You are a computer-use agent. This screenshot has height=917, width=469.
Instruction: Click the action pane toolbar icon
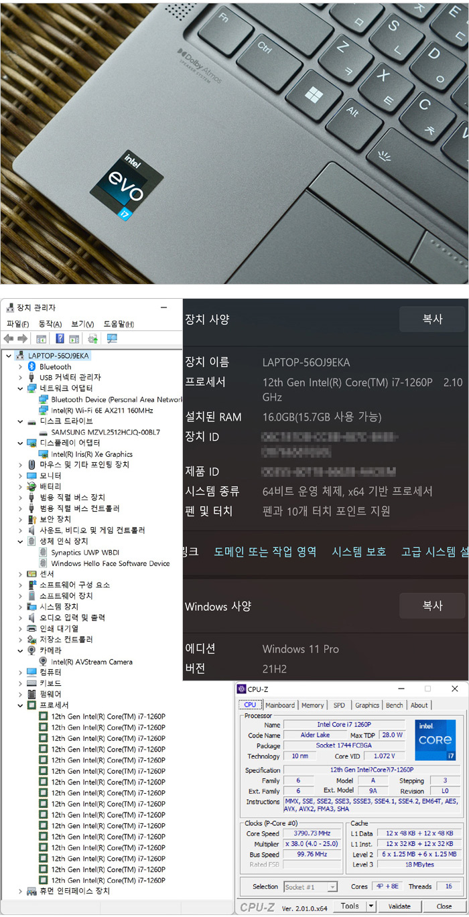74,339
